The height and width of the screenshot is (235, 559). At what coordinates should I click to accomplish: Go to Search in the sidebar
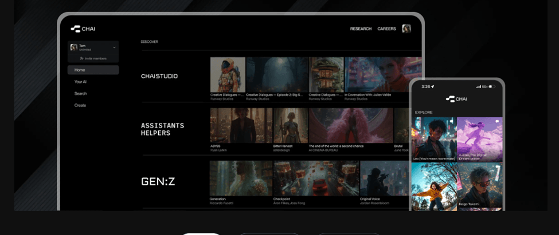click(x=81, y=94)
